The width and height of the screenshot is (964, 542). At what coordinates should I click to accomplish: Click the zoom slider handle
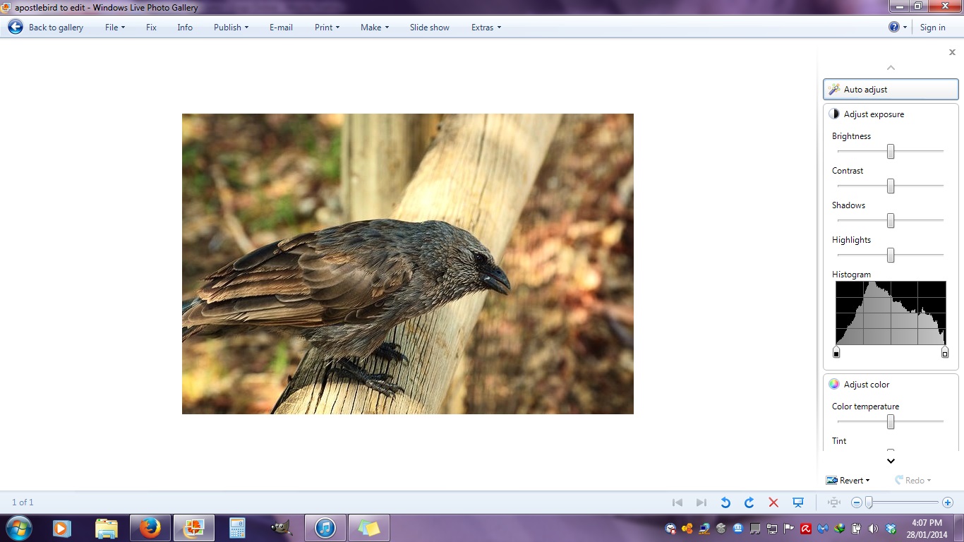coord(869,502)
